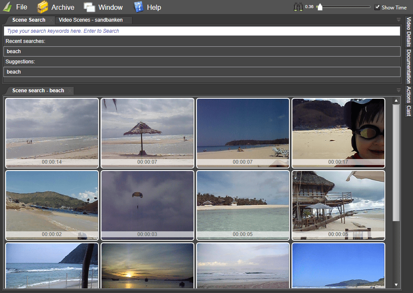Click the zoom value 0.36
Viewport: 413px width, 293px height.
click(309, 7)
